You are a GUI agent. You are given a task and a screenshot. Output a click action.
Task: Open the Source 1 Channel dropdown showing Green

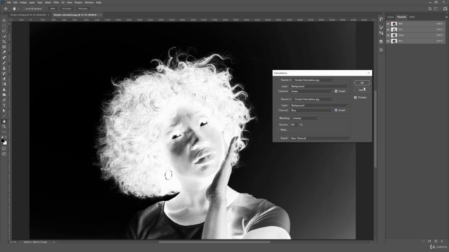(x=311, y=91)
